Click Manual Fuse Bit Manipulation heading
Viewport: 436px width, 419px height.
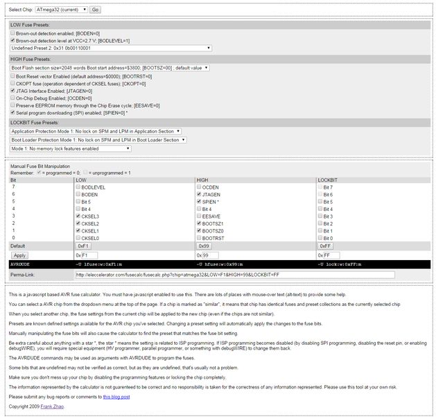tap(40, 166)
